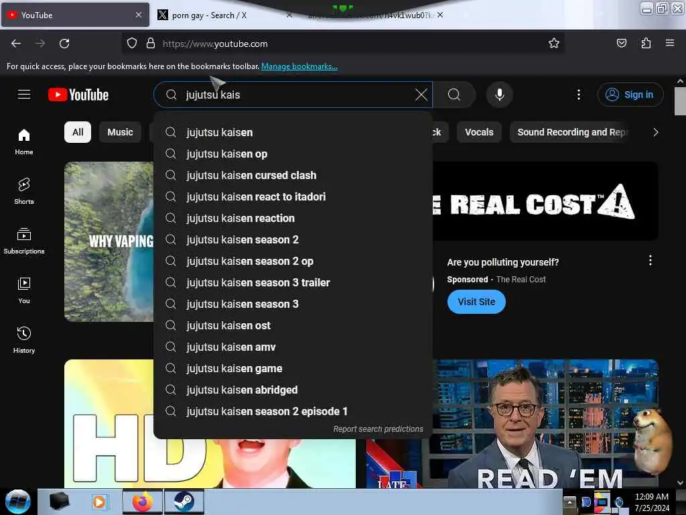The width and height of the screenshot is (686, 515).
Task: Clear the search box with the X
Action: tap(421, 95)
